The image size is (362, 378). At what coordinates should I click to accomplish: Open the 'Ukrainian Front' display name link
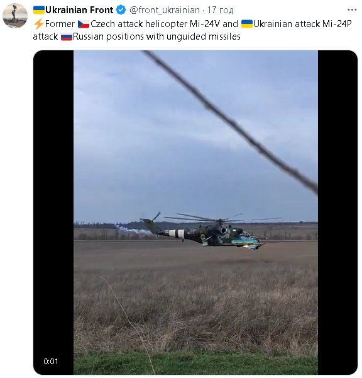tap(79, 10)
